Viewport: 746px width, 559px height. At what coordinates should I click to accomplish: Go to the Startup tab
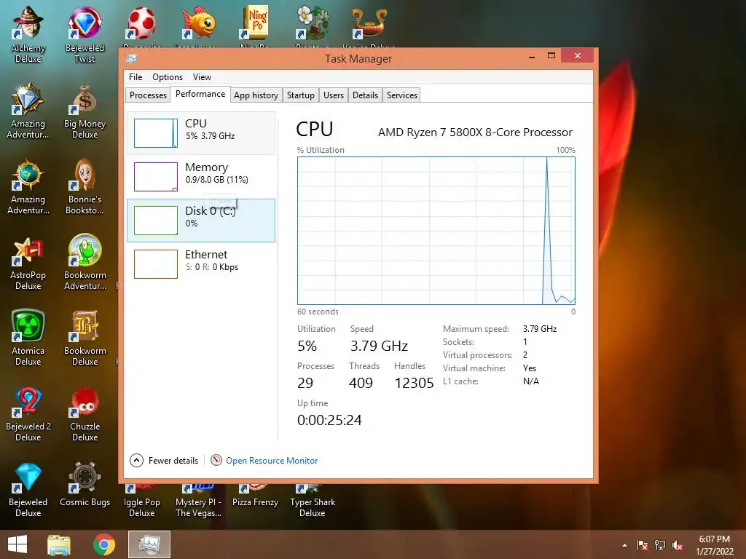click(301, 95)
